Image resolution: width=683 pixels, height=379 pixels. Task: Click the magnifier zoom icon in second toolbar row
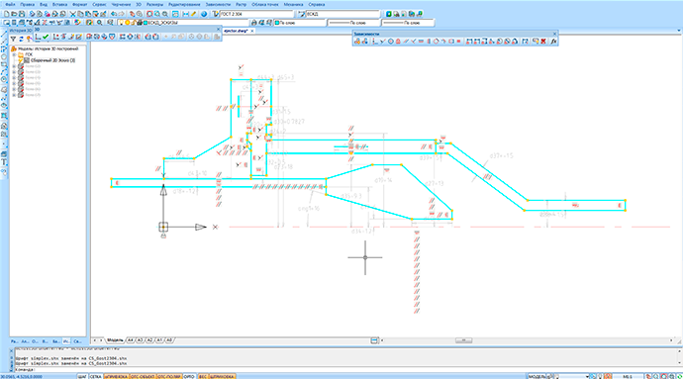coord(100,23)
